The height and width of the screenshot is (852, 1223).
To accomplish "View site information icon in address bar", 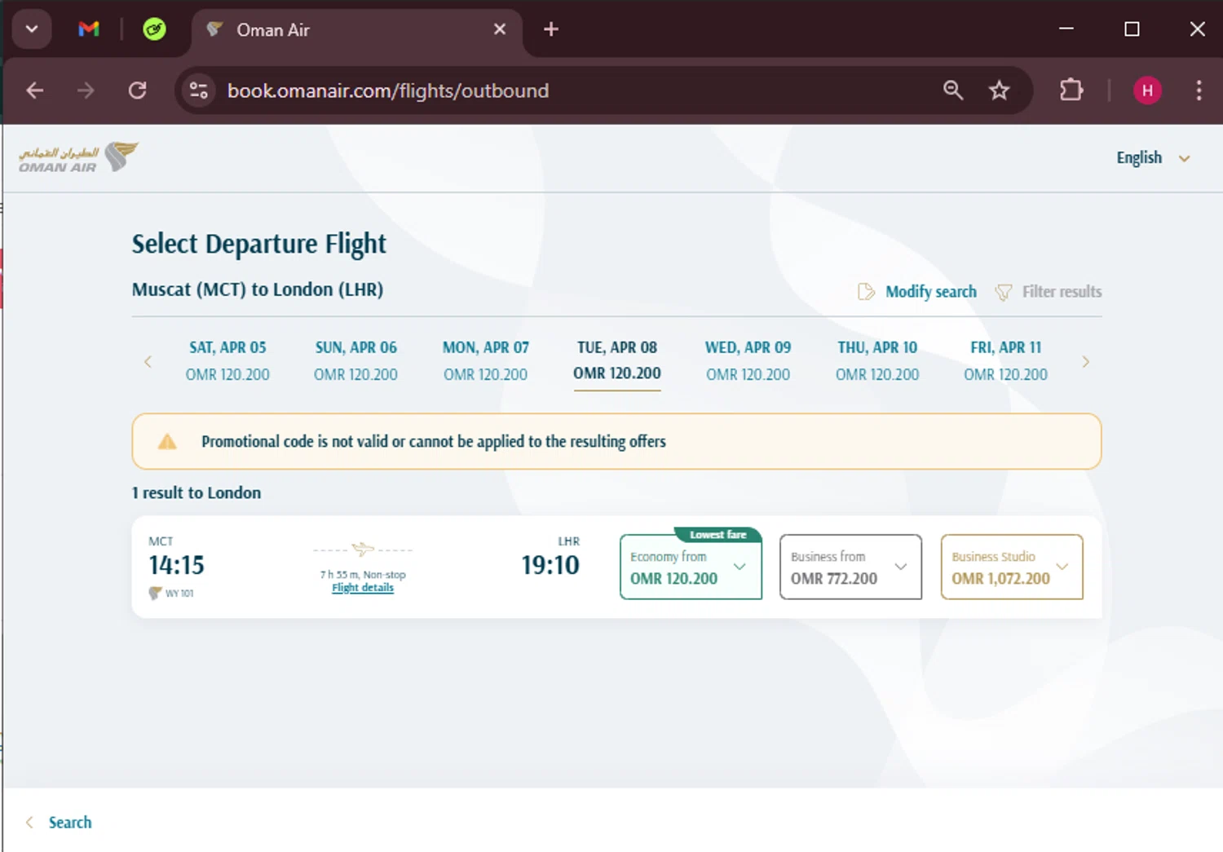I will click(198, 90).
